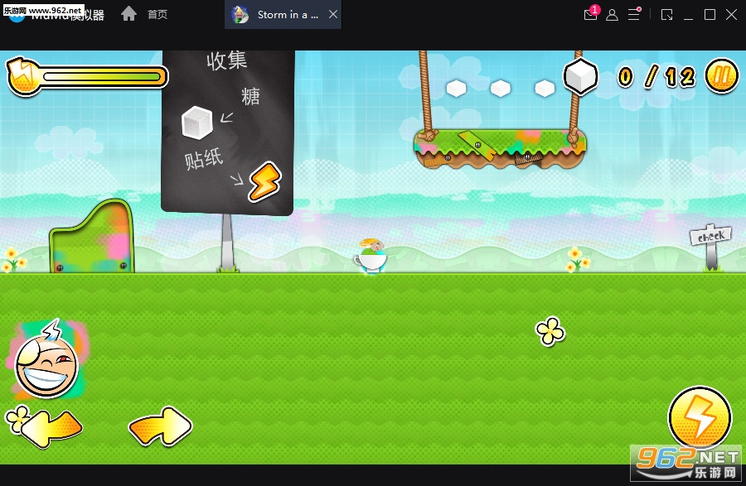Open the user account profile icon
The width and height of the screenshot is (746, 486).
coord(612,14)
